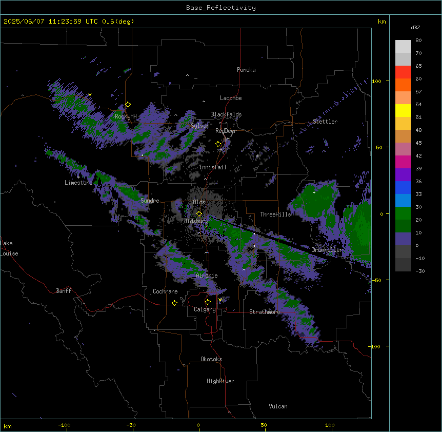Click the Lacombe city label
The height and width of the screenshot is (432, 442).
pyautogui.click(x=231, y=98)
